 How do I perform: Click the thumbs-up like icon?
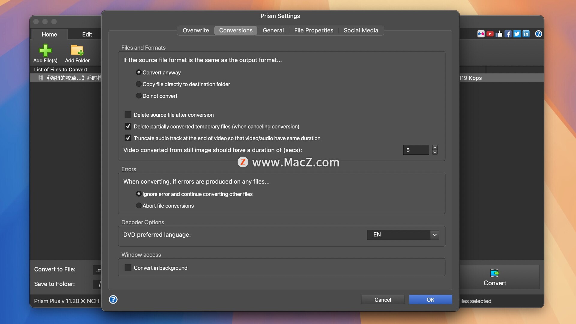pyautogui.click(x=499, y=34)
